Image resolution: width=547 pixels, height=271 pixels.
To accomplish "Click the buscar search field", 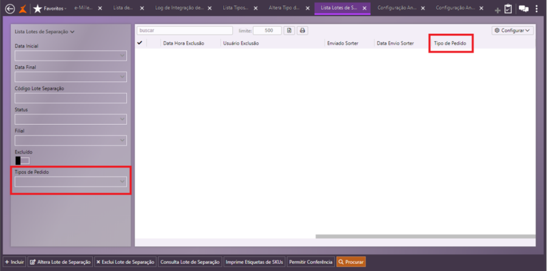I will [185, 31].
